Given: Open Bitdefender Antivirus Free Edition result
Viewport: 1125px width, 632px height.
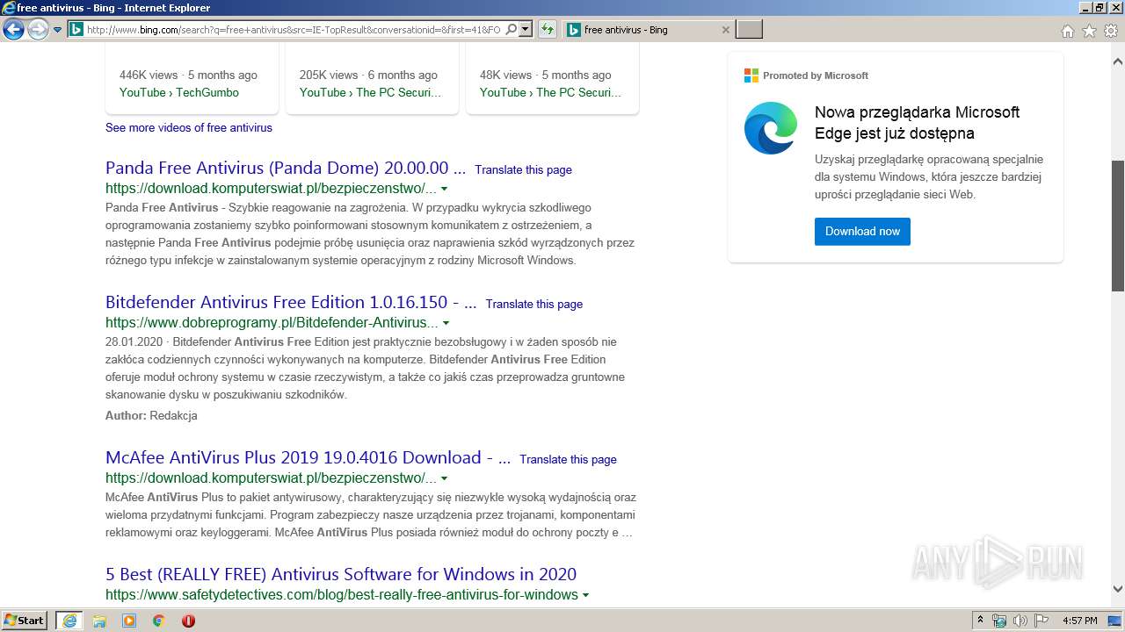Looking at the screenshot, I should 291,302.
